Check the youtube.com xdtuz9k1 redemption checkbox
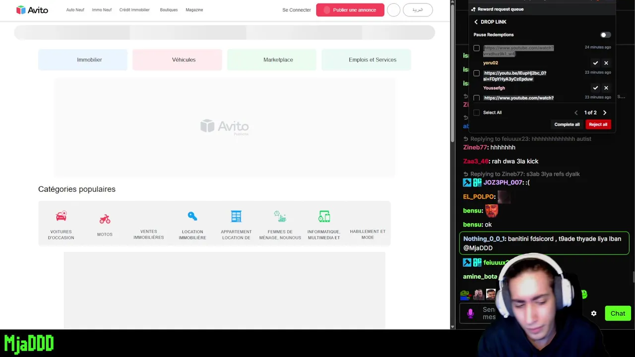Viewport: 635px width, 357px height. (476, 48)
